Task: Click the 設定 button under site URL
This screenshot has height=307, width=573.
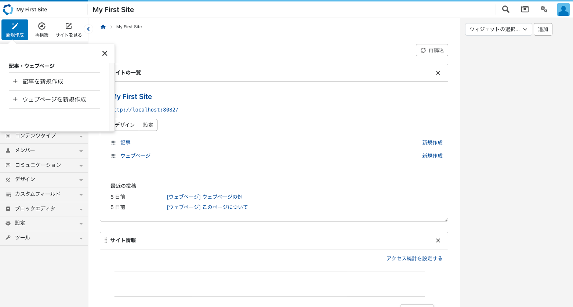Action: click(x=148, y=125)
